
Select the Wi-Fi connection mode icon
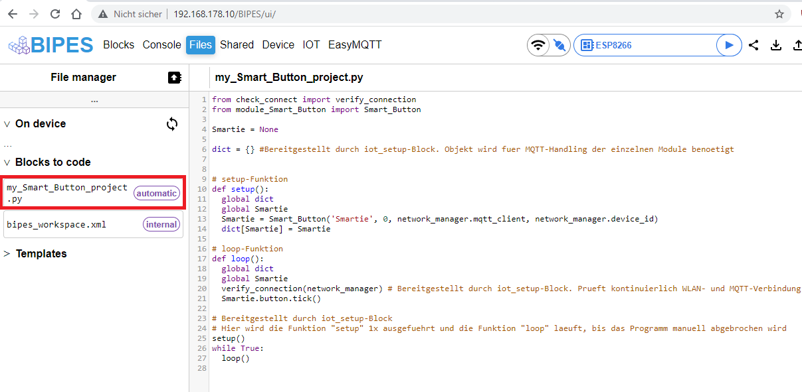click(538, 45)
